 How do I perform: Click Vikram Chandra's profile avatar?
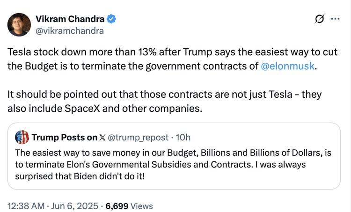coord(19,25)
